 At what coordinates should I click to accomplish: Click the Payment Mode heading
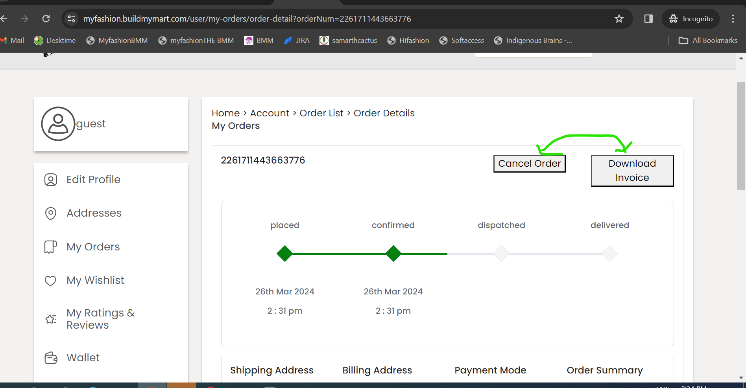(x=490, y=370)
